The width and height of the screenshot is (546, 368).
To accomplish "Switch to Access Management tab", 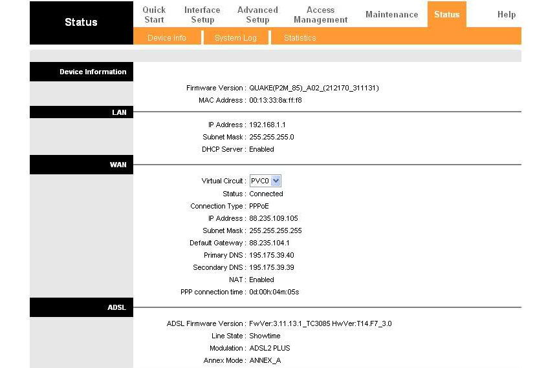I will [320, 15].
